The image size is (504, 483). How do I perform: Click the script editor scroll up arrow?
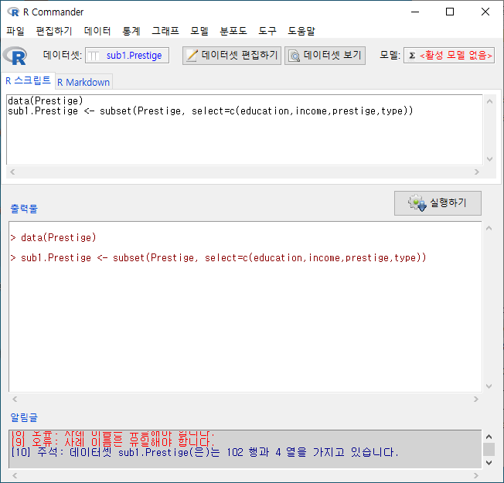(x=489, y=101)
